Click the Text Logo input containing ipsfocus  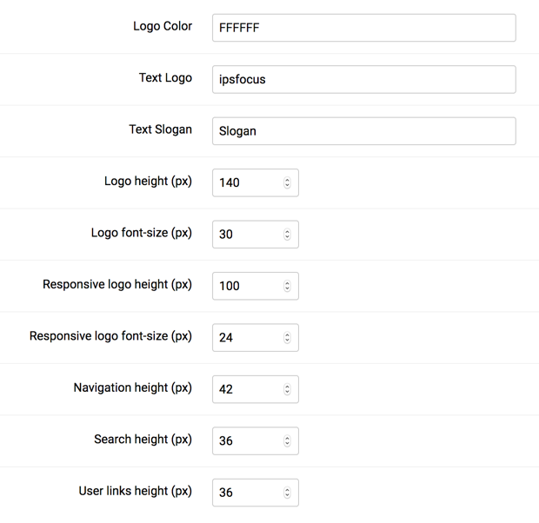click(363, 79)
